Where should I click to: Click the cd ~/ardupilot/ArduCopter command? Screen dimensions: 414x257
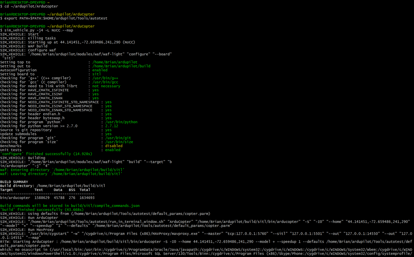pos(28,6)
